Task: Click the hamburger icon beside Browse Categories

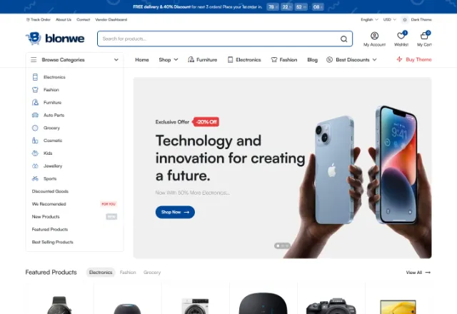Action: tap(34, 60)
